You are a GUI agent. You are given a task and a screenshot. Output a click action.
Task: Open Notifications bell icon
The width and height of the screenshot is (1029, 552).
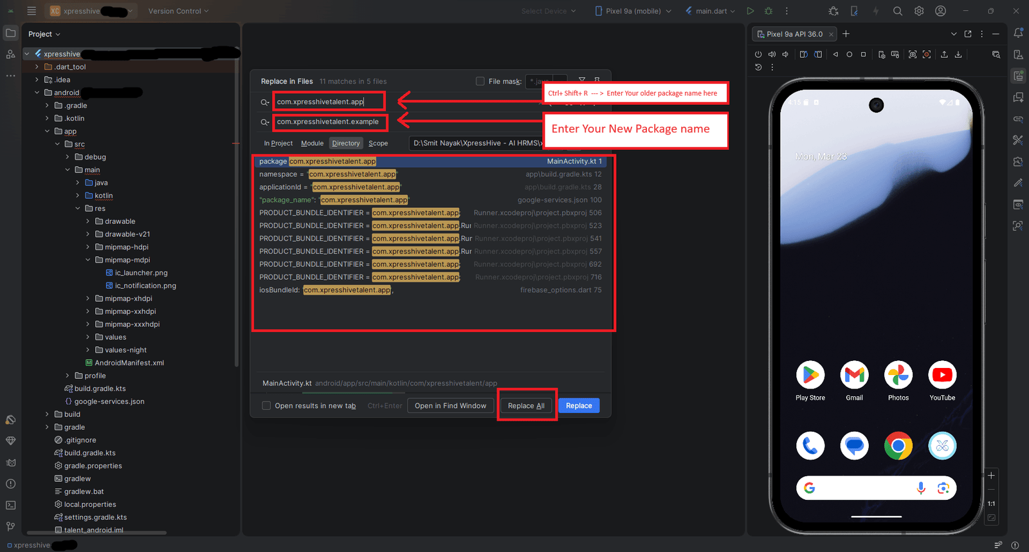(x=1018, y=33)
